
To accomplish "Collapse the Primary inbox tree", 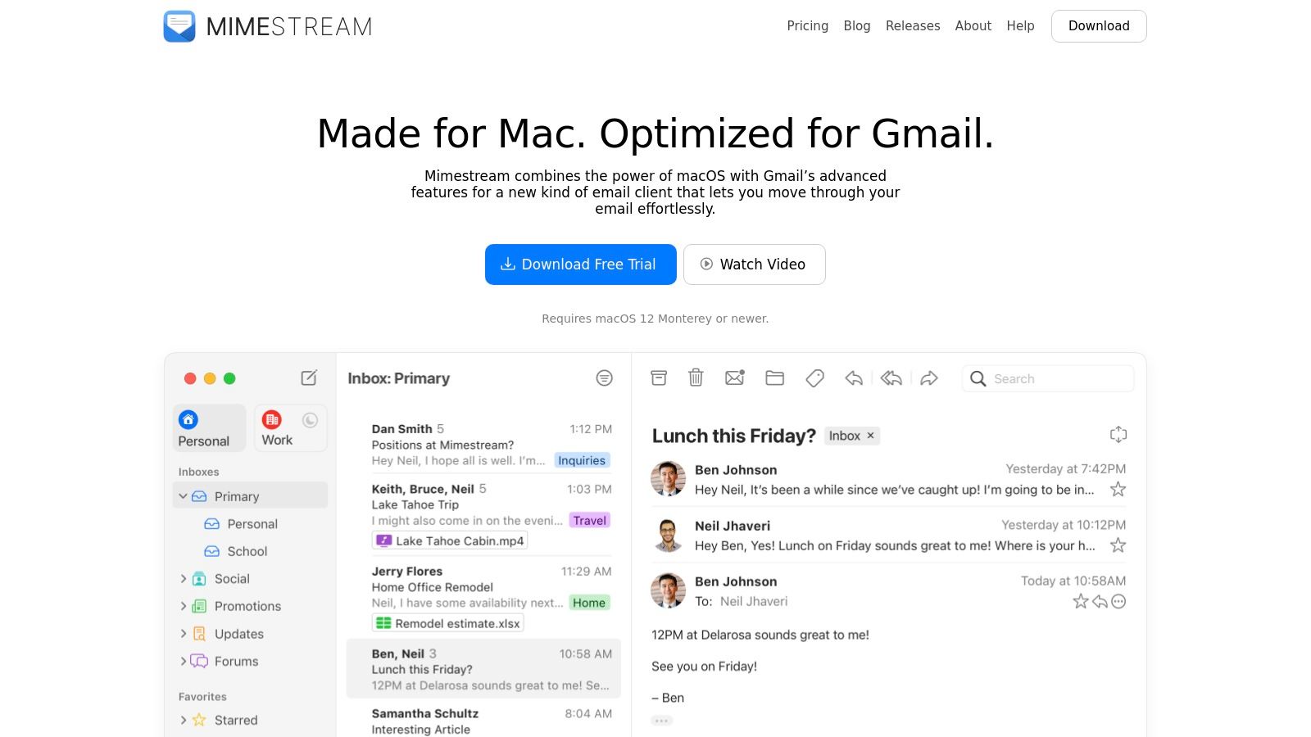I will coord(183,495).
